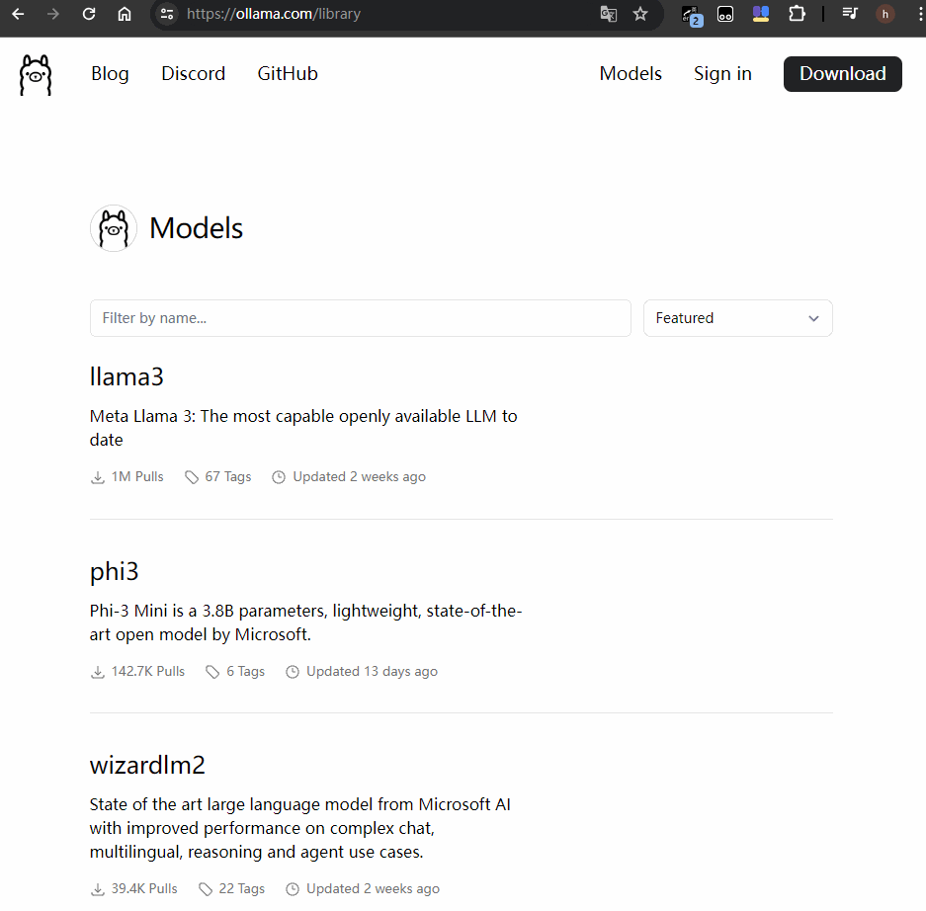The width and height of the screenshot is (926, 911).
Task: Open the browser profile avatar
Action: (885, 14)
